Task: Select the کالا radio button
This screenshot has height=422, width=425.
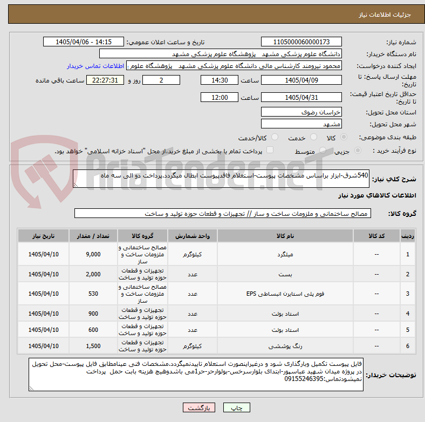Action: (x=344, y=137)
